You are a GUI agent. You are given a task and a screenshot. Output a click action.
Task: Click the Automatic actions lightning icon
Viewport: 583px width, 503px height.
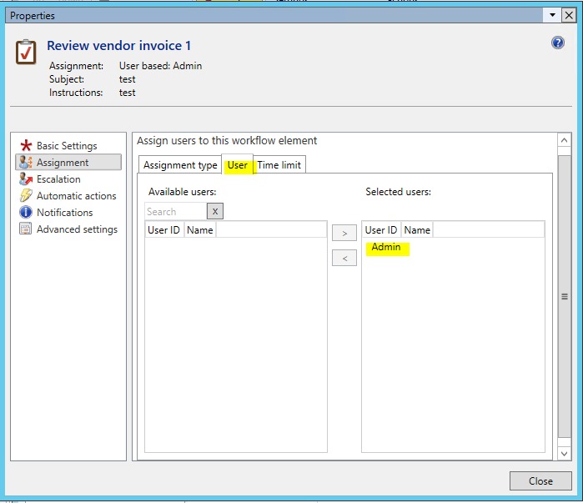[26, 196]
